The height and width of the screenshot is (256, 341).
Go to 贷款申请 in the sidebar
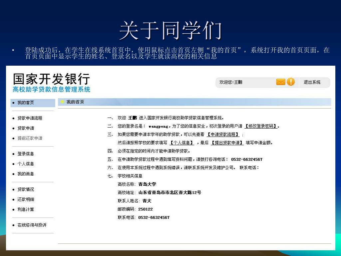click(26, 128)
